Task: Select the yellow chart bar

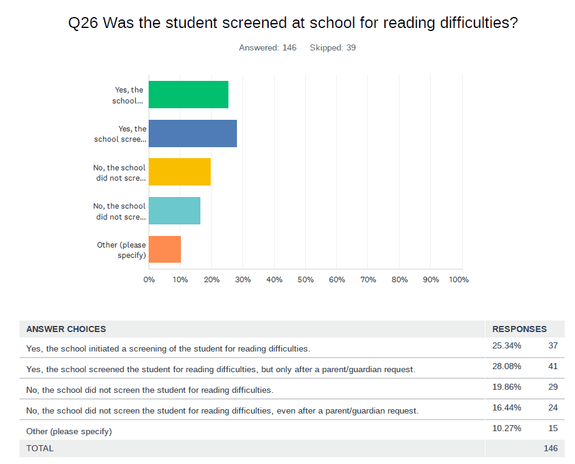Action: [x=180, y=172]
